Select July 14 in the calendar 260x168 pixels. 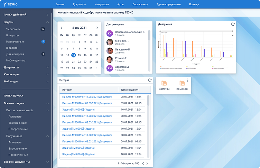[73, 55]
